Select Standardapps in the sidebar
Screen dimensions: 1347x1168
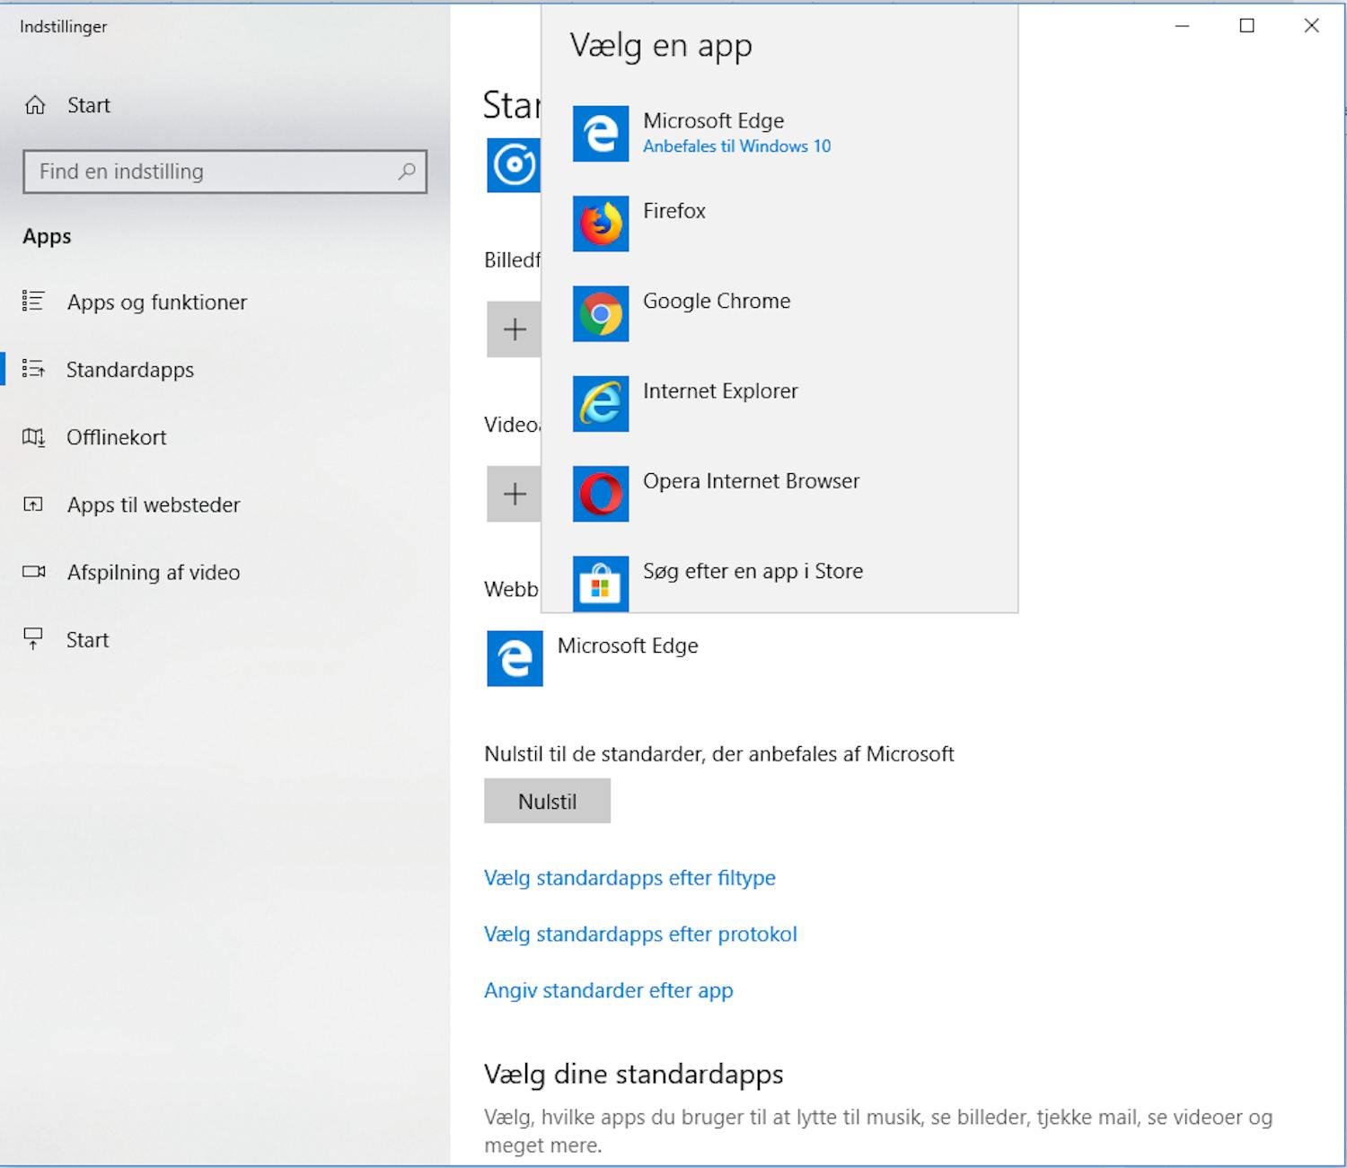tap(130, 370)
